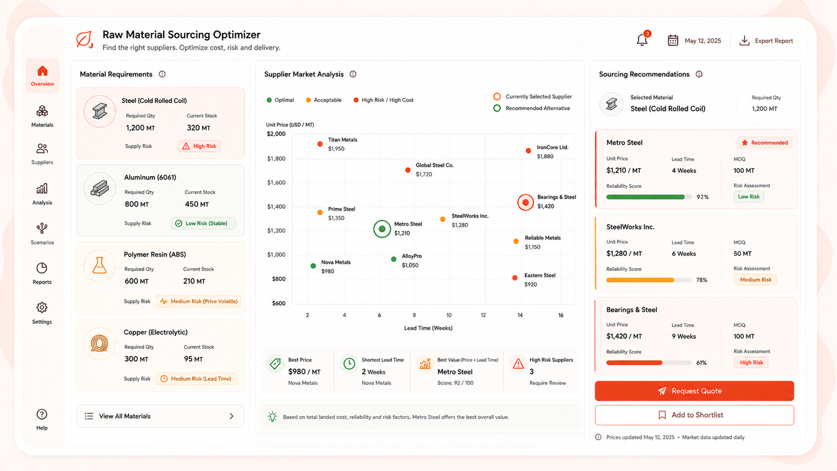Image resolution: width=837 pixels, height=471 pixels.
Task: Toggle High Risk / High Cost legend
Action: point(383,100)
